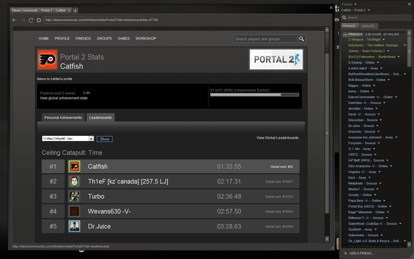414x259 pixels.
Task: Go back in the Steam browser
Action: [14, 20]
